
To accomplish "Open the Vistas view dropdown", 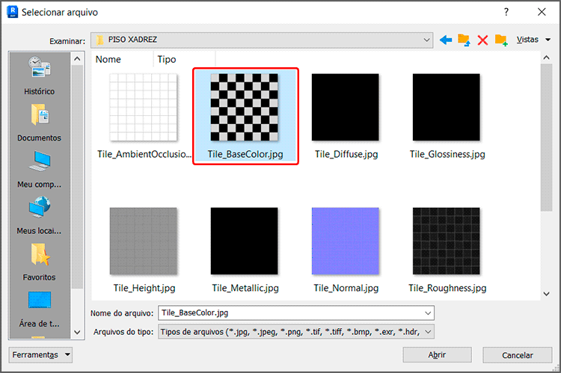I will pyautogui.click(x=533, y=40).
